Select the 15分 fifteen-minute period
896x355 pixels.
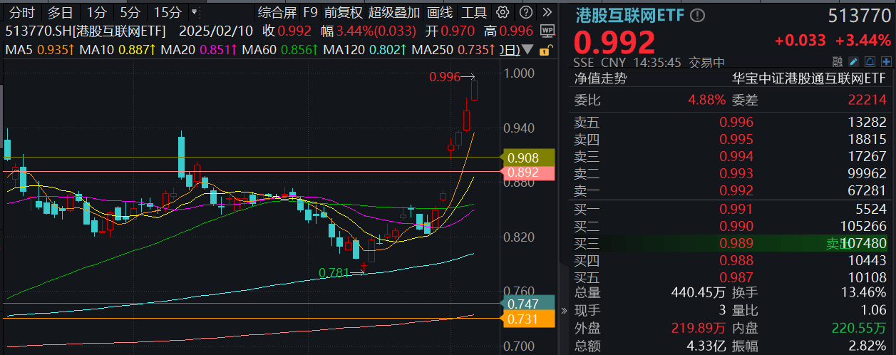click(x=168, y=12)
